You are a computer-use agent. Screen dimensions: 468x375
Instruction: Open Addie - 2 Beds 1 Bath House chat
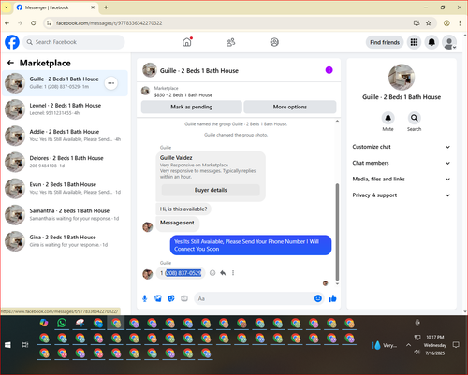[65, 136]
